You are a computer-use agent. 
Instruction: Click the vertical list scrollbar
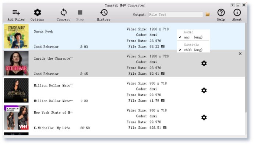tap(246, 68)
